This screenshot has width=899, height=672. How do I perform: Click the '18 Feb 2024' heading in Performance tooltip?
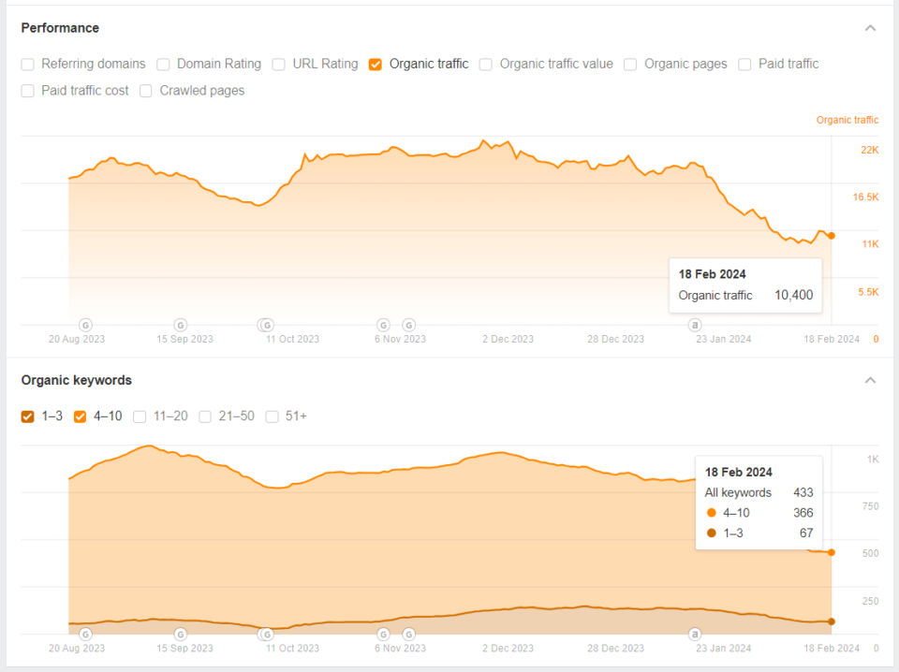coord(712,274)
